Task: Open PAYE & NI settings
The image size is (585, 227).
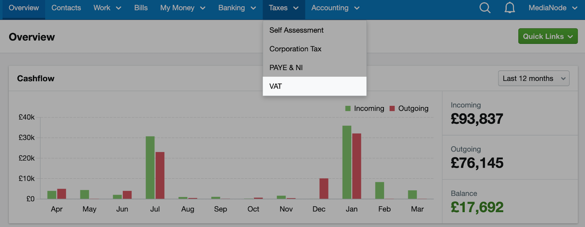Action: tap(286, 67)
